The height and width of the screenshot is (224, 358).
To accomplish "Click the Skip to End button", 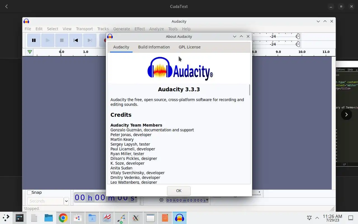I will 90,40.
